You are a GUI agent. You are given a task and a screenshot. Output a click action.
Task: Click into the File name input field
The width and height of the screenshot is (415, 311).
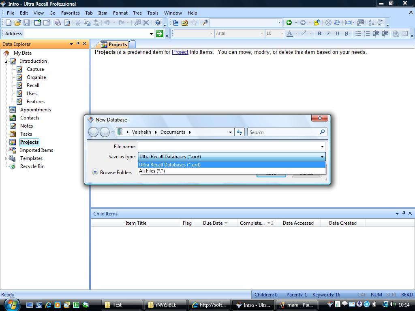tap(229, 147)
